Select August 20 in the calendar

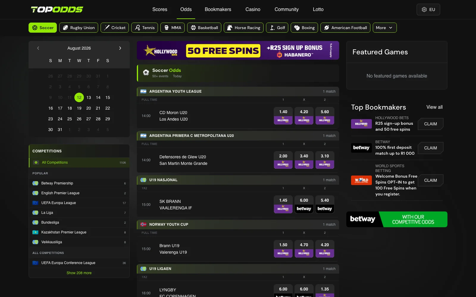89,108
